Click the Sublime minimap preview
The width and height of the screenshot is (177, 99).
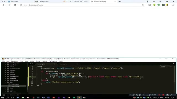click(x=166, y=67)
